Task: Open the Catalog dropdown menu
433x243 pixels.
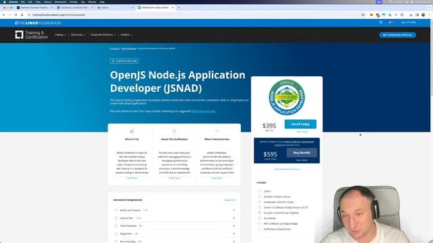Action: (x=60, y=35)
